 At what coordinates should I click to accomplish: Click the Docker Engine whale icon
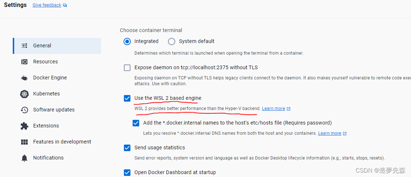[24, 78]
